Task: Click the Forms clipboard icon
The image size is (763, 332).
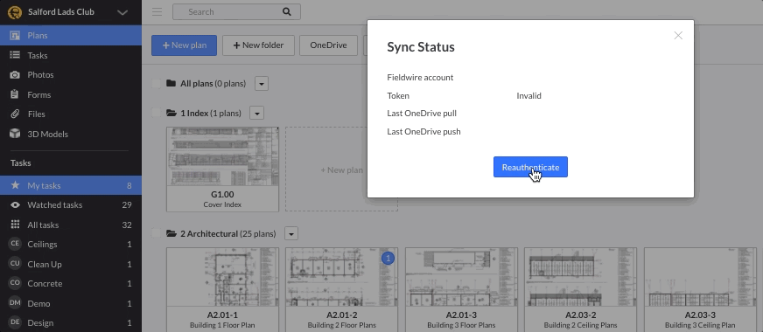Action: pyautogui.click(x=15, y=94)
